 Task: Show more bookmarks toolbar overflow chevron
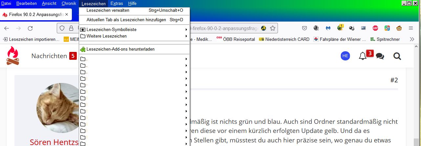412,39
